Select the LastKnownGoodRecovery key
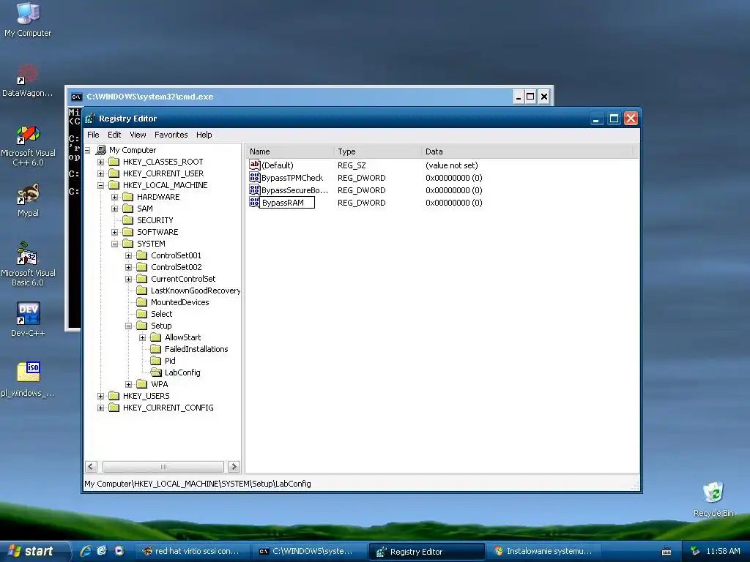Viewport: 750px width, 562px height. [195, 291]
